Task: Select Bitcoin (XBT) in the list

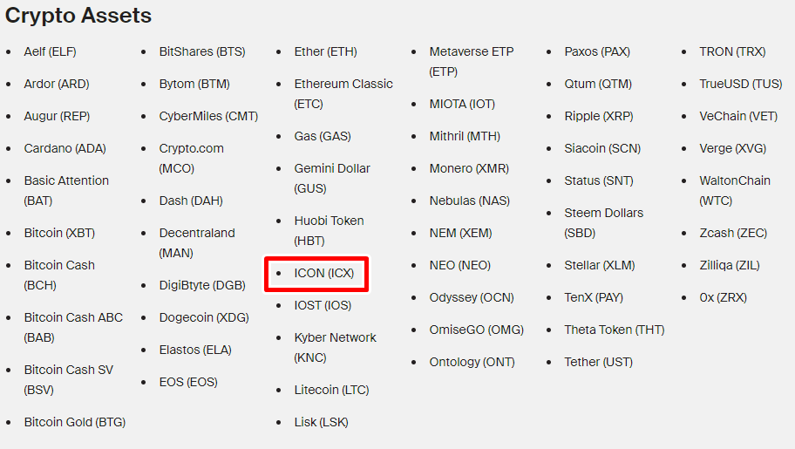Action: tap(59, 234)
